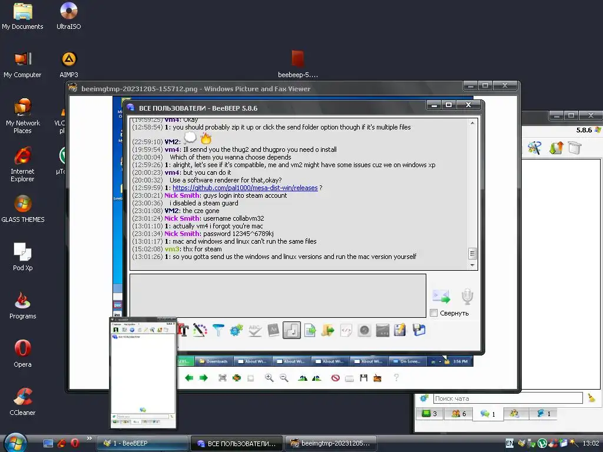Select the beebeep-5 file on desktop
The height and width of the screenshot is (452, 603).
click(x=297, y=65)
